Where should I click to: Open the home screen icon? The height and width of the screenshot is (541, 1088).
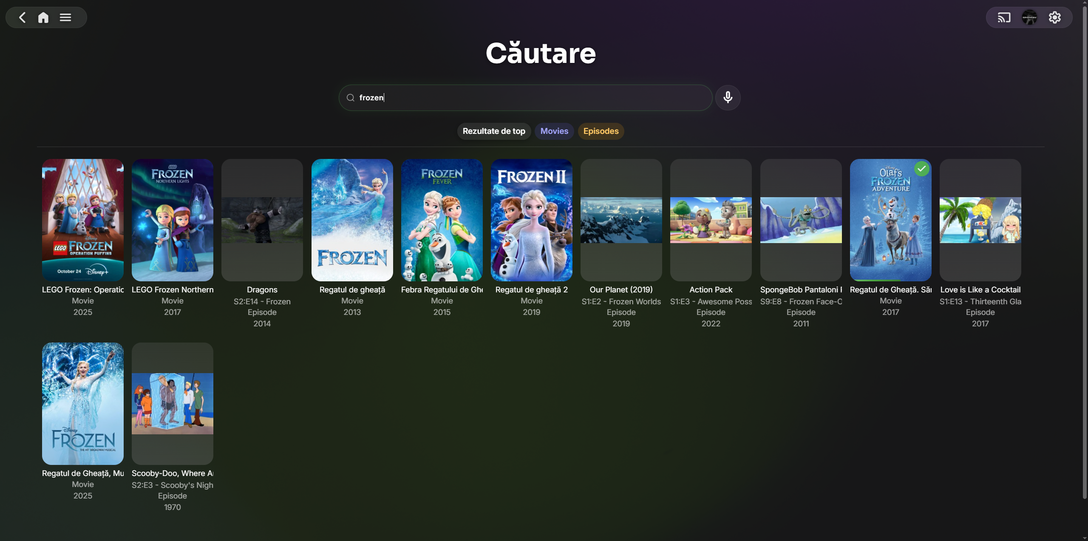pos(43,17)
